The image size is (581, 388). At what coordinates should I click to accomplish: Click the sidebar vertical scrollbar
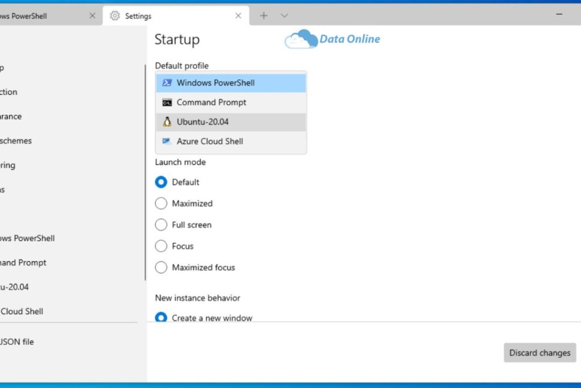pyautogui.click(x=145, y=173)
